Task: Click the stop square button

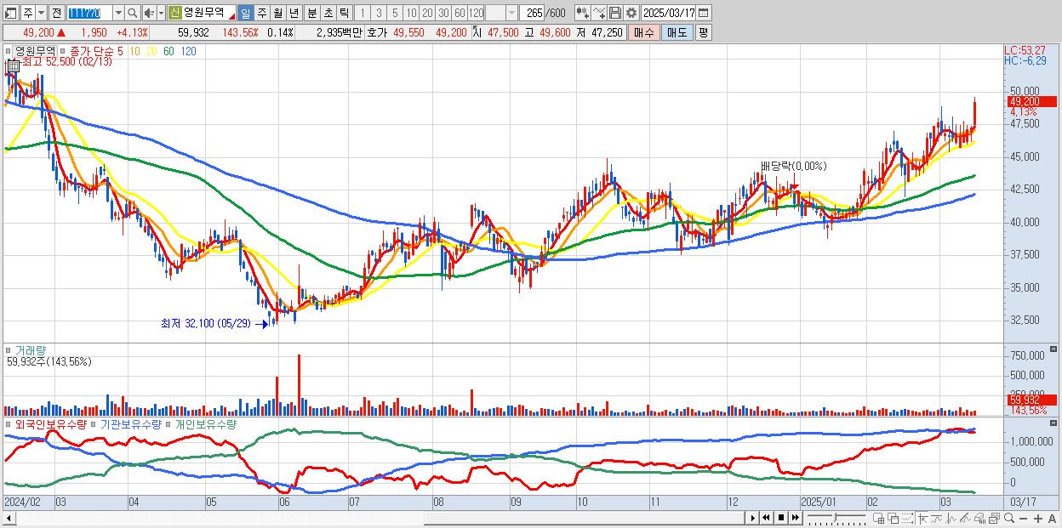Action: pos(781,518)
